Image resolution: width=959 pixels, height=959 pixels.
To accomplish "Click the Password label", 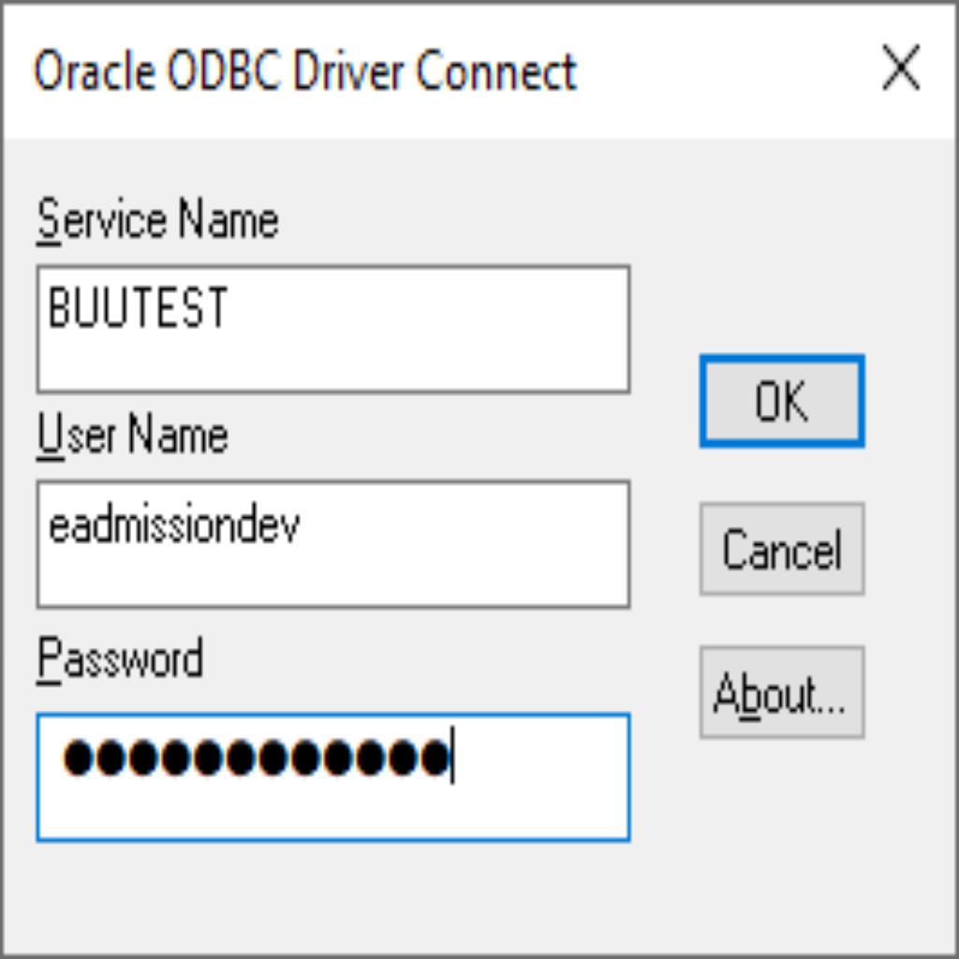I will click(x=120, y=658).
